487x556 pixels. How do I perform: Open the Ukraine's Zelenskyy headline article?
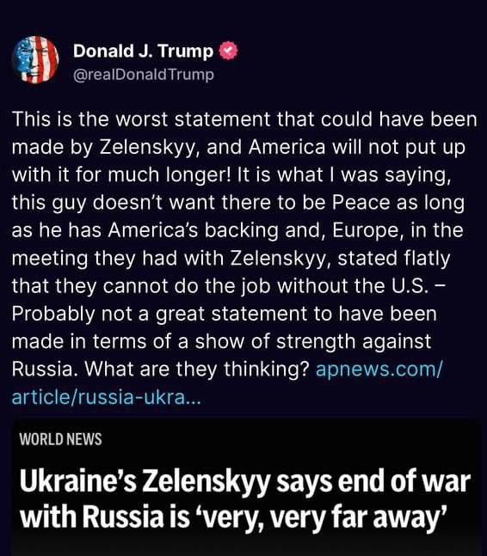(245, 499)
